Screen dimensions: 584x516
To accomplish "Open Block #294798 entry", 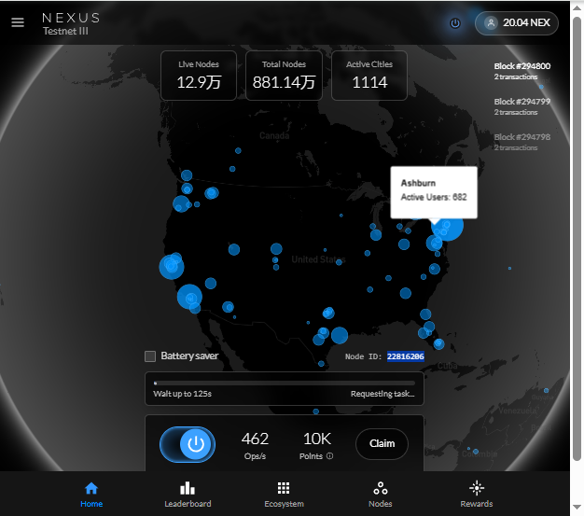I will coord(521,142).
